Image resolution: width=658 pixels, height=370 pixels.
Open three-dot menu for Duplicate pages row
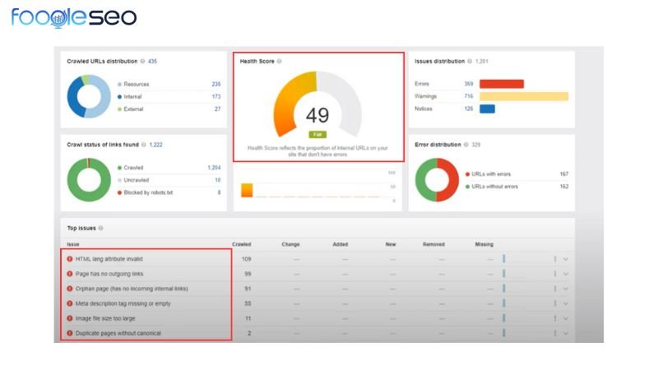click(x=554, y=333)
